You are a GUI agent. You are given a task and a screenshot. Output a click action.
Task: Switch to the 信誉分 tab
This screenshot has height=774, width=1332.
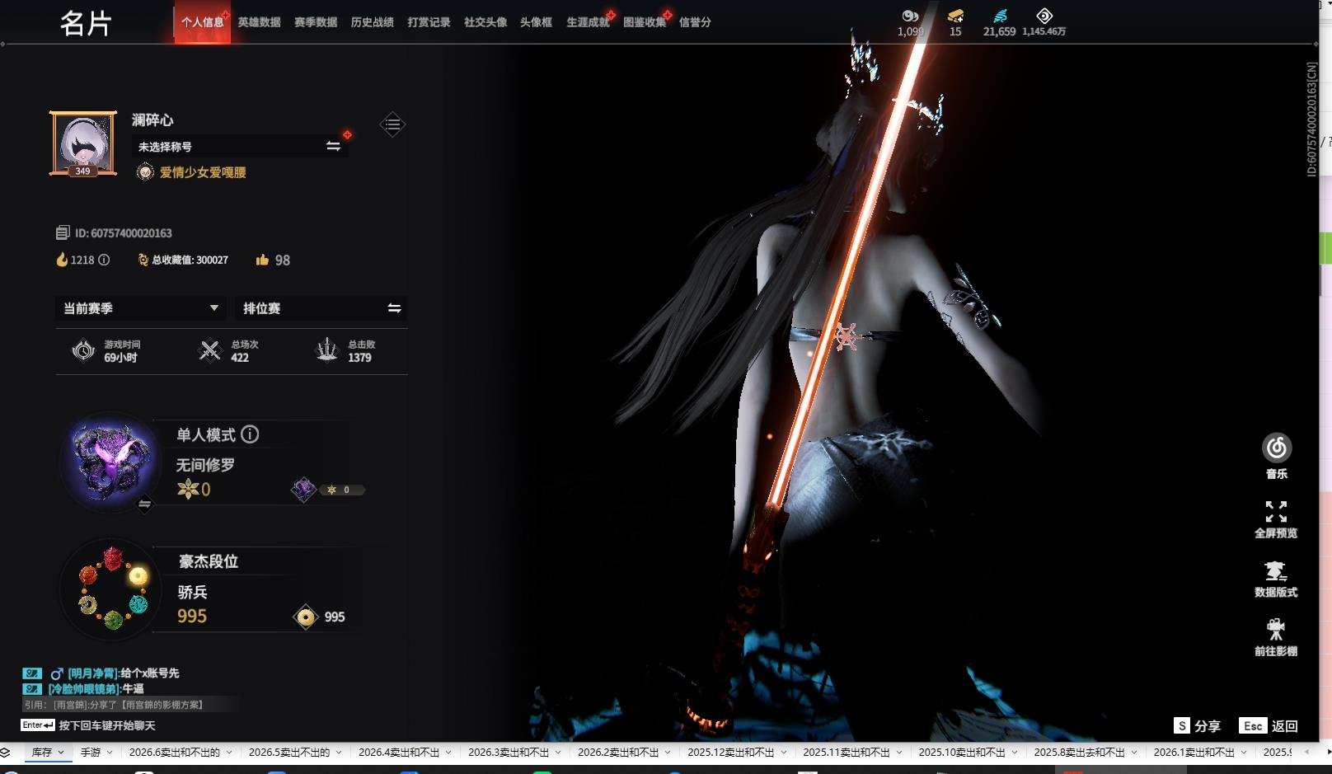pyautogui.click(x=695, y=22)
